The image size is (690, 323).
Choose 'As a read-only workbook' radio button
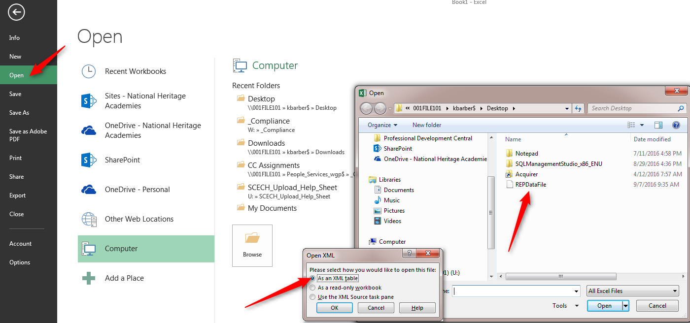tap(313, 288)
